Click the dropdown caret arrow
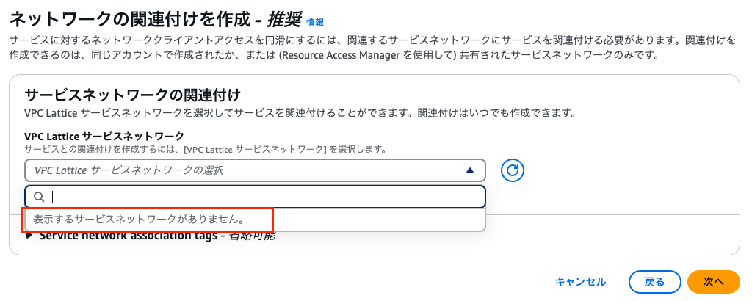The width and height of the screenshot is (752, 301). click(x=470, y=170)
